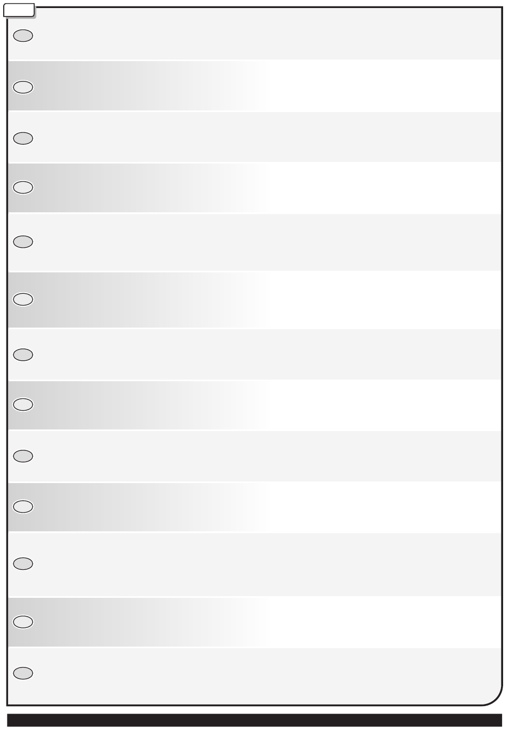Click the blank tab label at the top-left corner
Viewport: 509px width, 734px height.
[19, 10]
